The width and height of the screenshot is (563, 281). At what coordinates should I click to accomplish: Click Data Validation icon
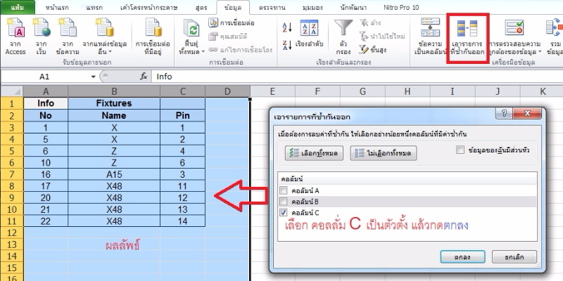click(x=514, y=28)
